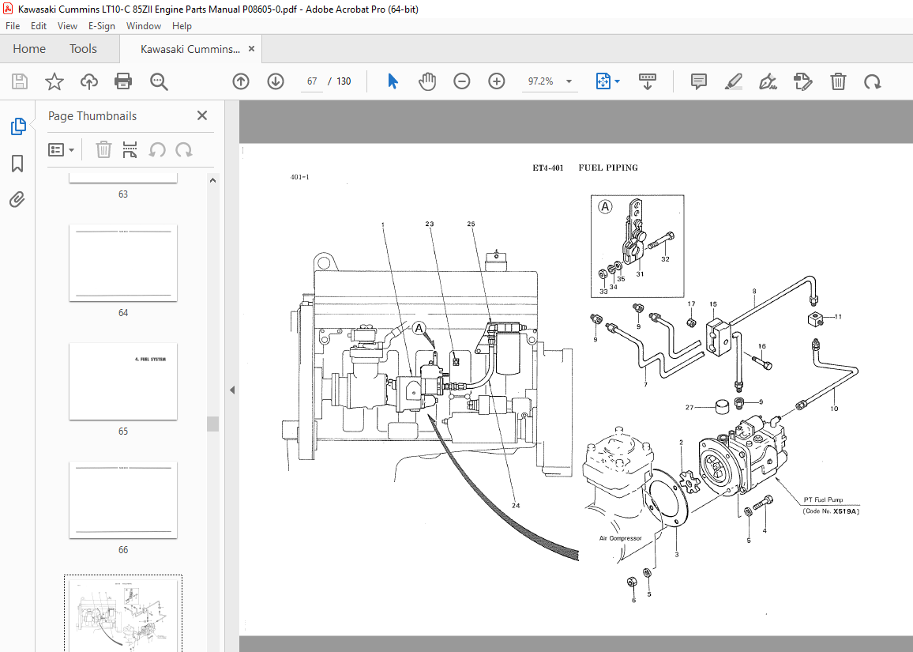Viewport: 913px width, 652px height.
Task: Close the Kawasaki Cummins document tab
Action: click(x=251, y=49)
